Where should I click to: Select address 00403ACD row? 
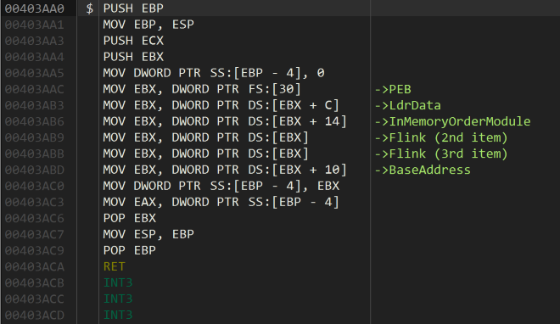click(280, 315)
